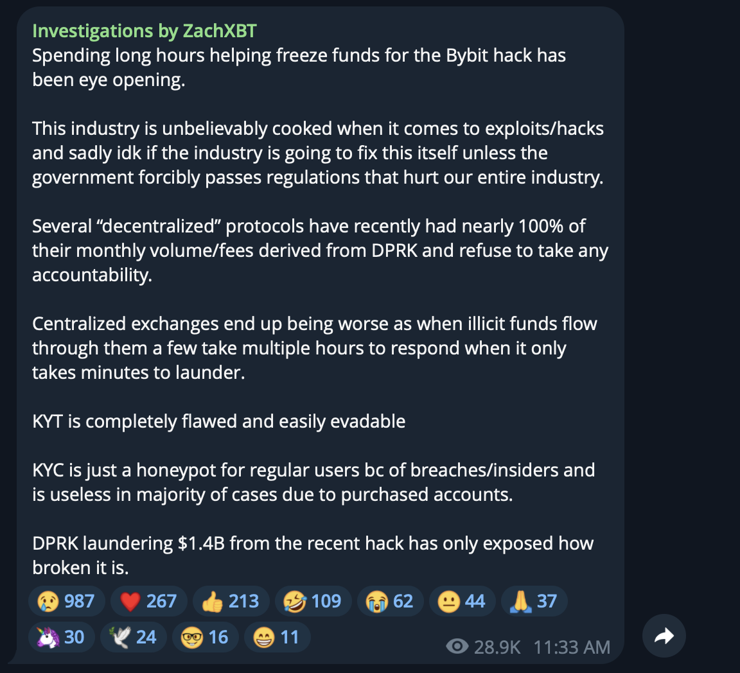Add a red heart reaction (267)
The image size is (740, 673).
(148, 601)
